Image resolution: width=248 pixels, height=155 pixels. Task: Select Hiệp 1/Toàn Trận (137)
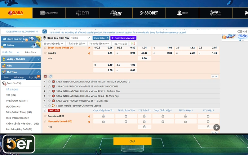[x=18, y=118]
